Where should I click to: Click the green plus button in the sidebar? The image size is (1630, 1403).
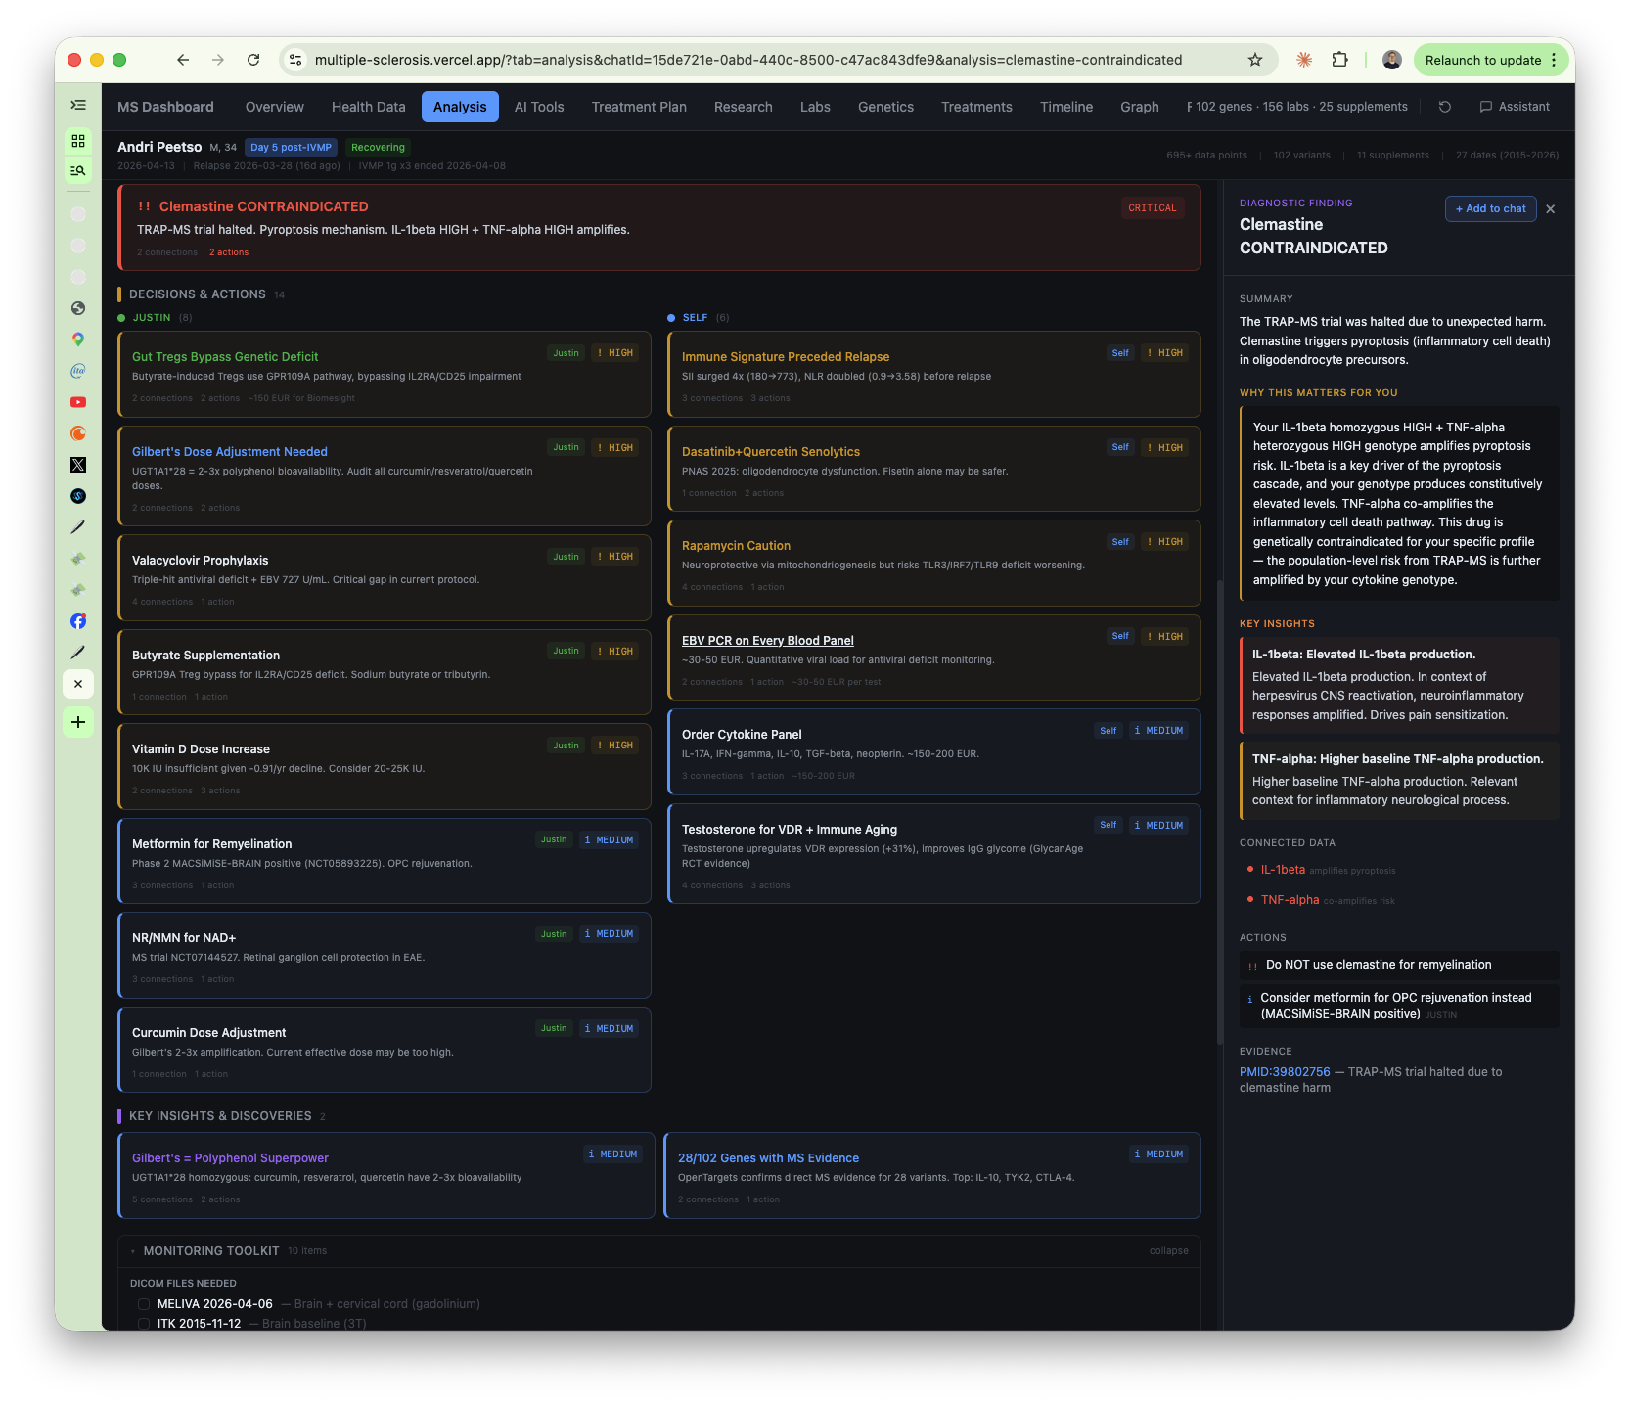pos(78,722)
